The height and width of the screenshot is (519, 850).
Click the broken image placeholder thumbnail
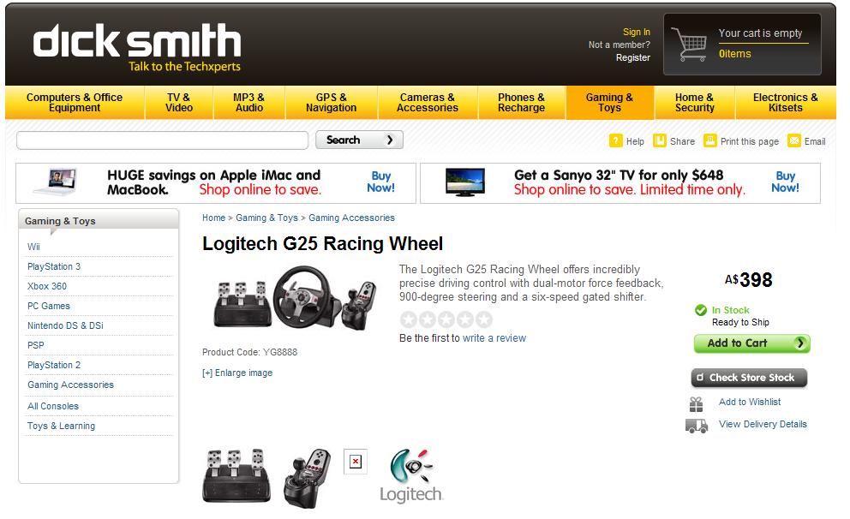coord(356,462)
